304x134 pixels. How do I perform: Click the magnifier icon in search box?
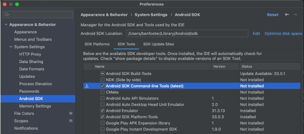pos(7,14)
